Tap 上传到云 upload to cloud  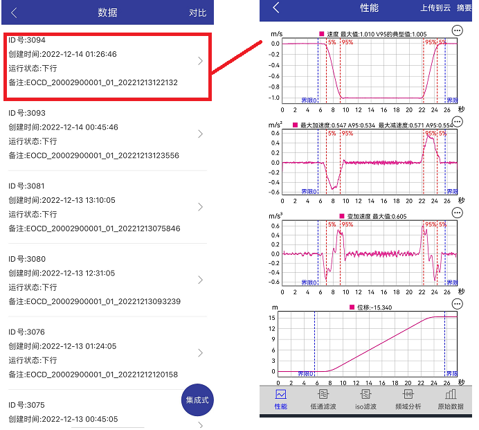click(x=435, y=8)
